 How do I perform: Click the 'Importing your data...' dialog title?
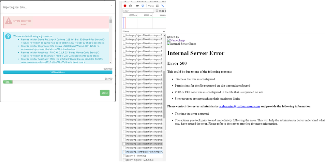pyautogui.click(x=15, y=7)
